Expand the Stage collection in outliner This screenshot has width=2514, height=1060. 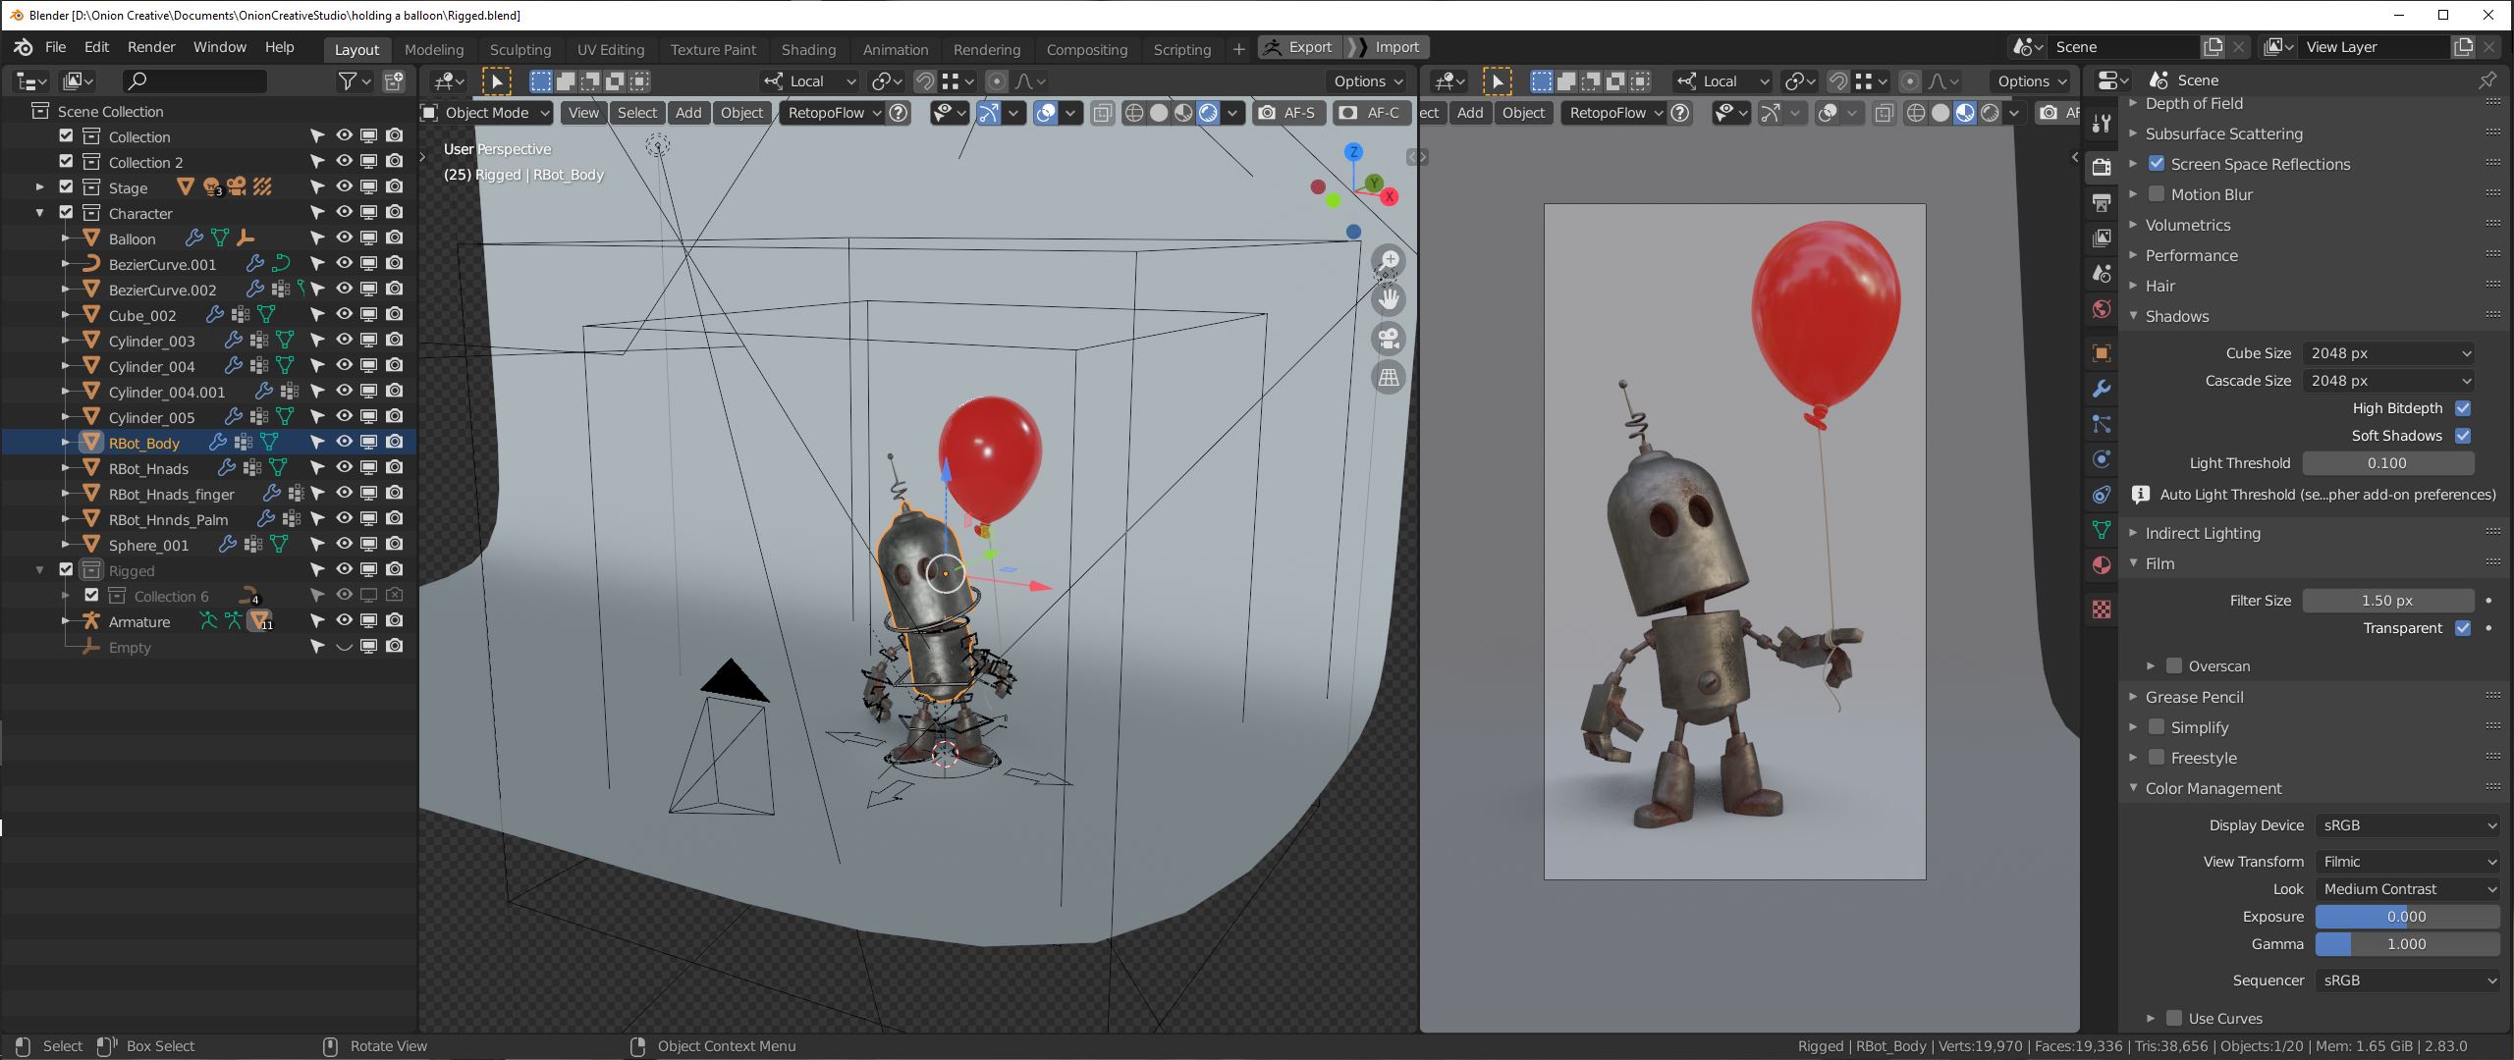(x=39, y=186)
